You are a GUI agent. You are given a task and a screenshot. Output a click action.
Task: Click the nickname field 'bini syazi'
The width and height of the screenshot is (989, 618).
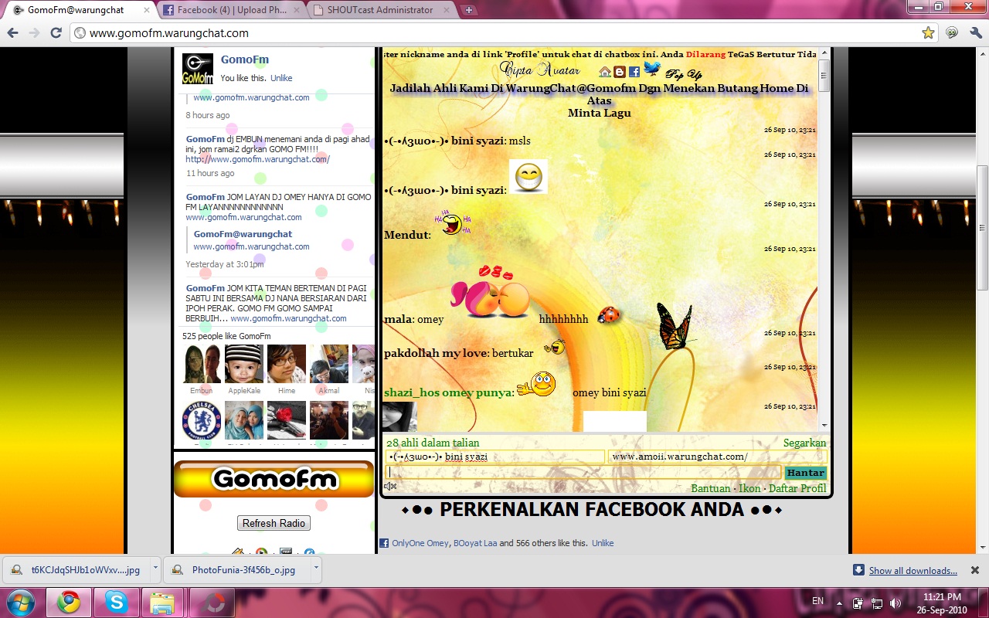coord(495,457)
